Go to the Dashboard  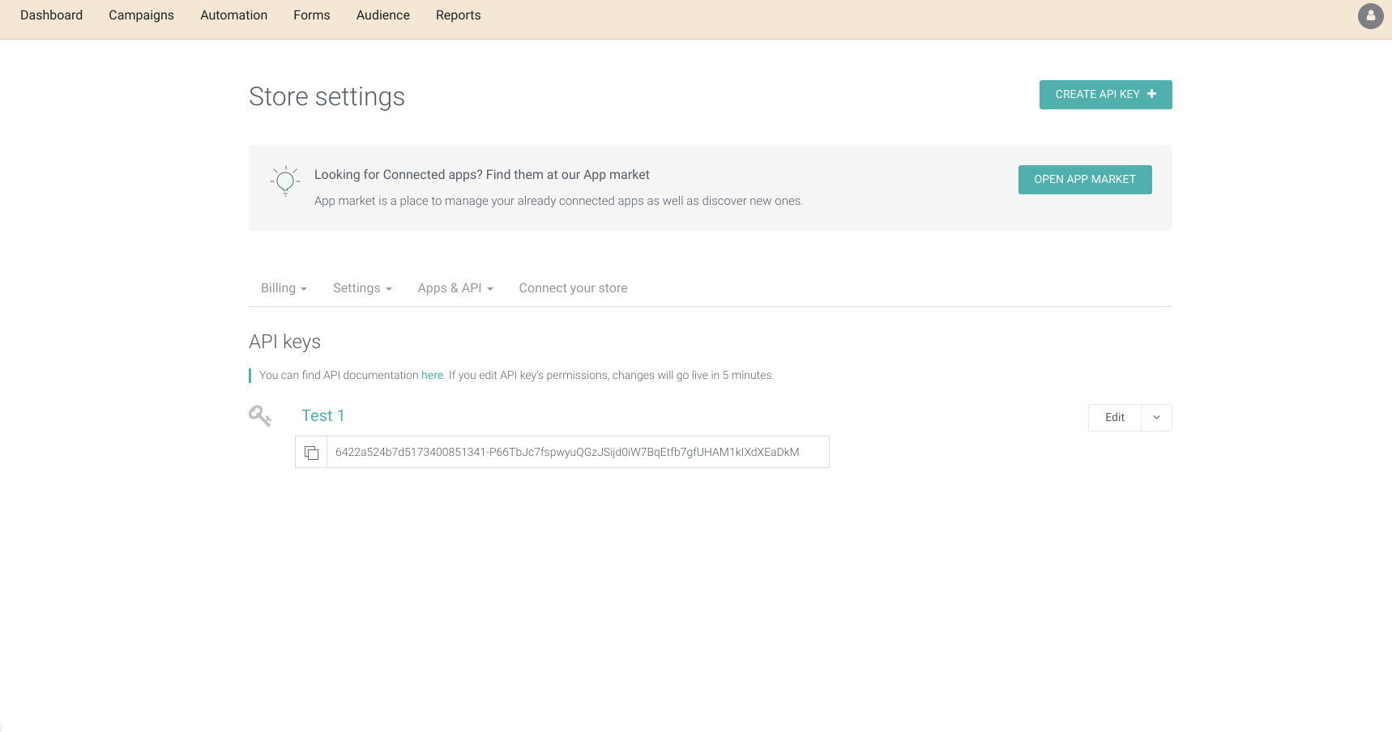[x=51, y=15]
